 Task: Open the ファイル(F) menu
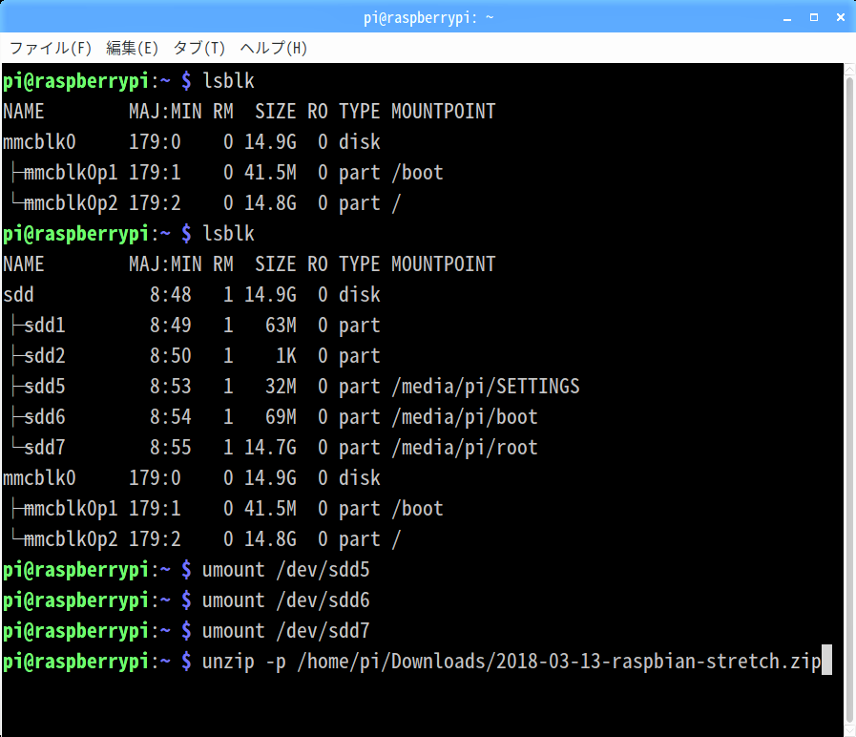pyautogui.click(x=51, y=48)
